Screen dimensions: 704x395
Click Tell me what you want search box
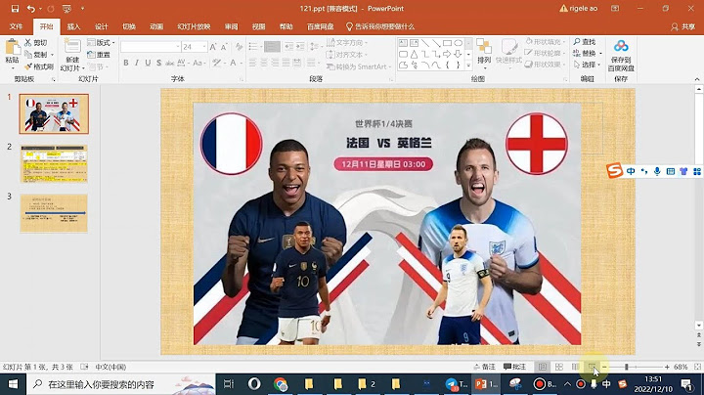(x=379, y=27)
